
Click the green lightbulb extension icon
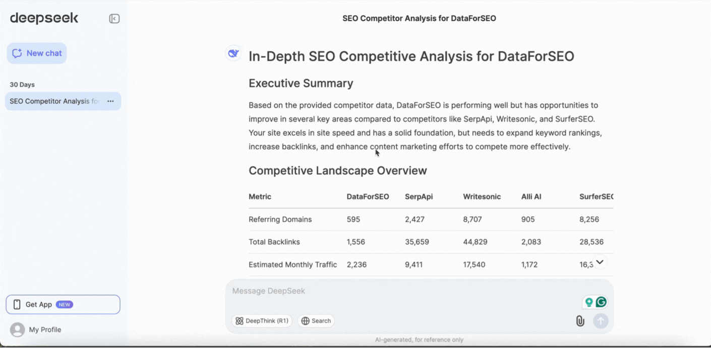coord(588,302)
